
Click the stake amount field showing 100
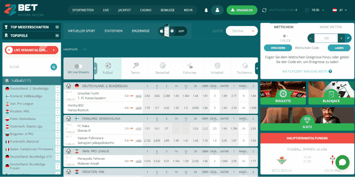point(326,38)
